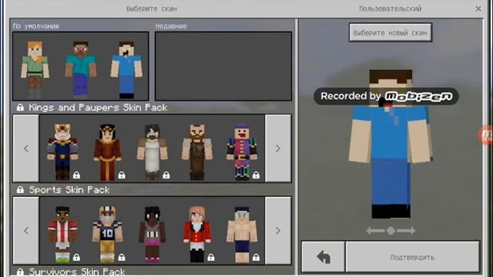Pick the white-apron pauper skin
The image size is (493, 277).
point(153,152)
